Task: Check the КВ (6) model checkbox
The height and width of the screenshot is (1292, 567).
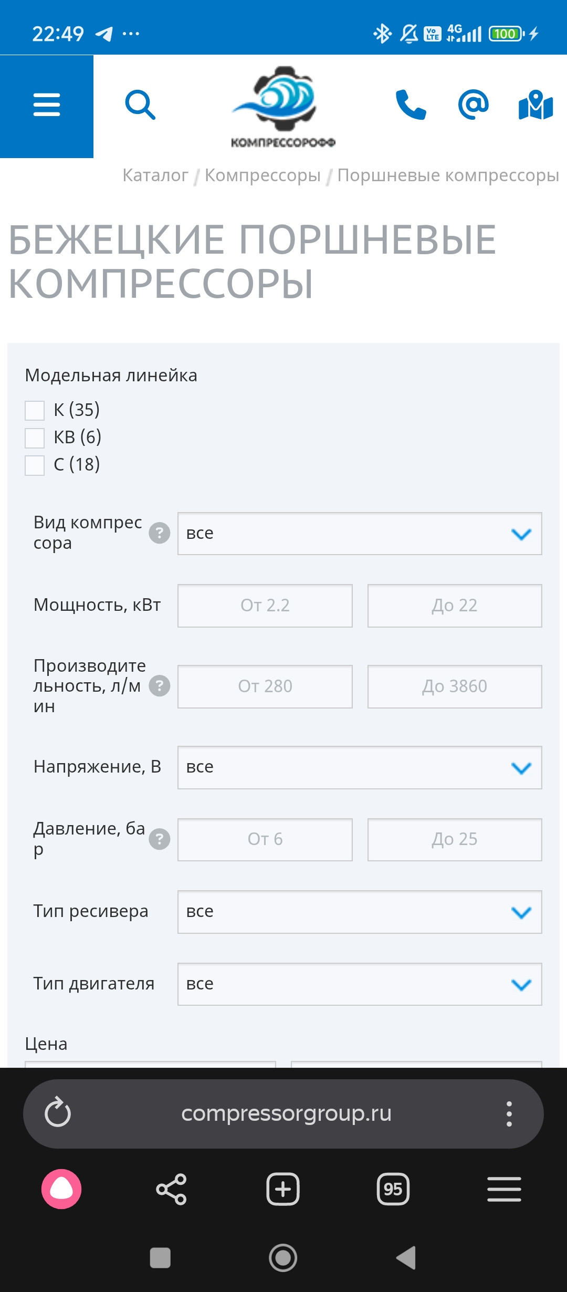Action: (35, 438)
